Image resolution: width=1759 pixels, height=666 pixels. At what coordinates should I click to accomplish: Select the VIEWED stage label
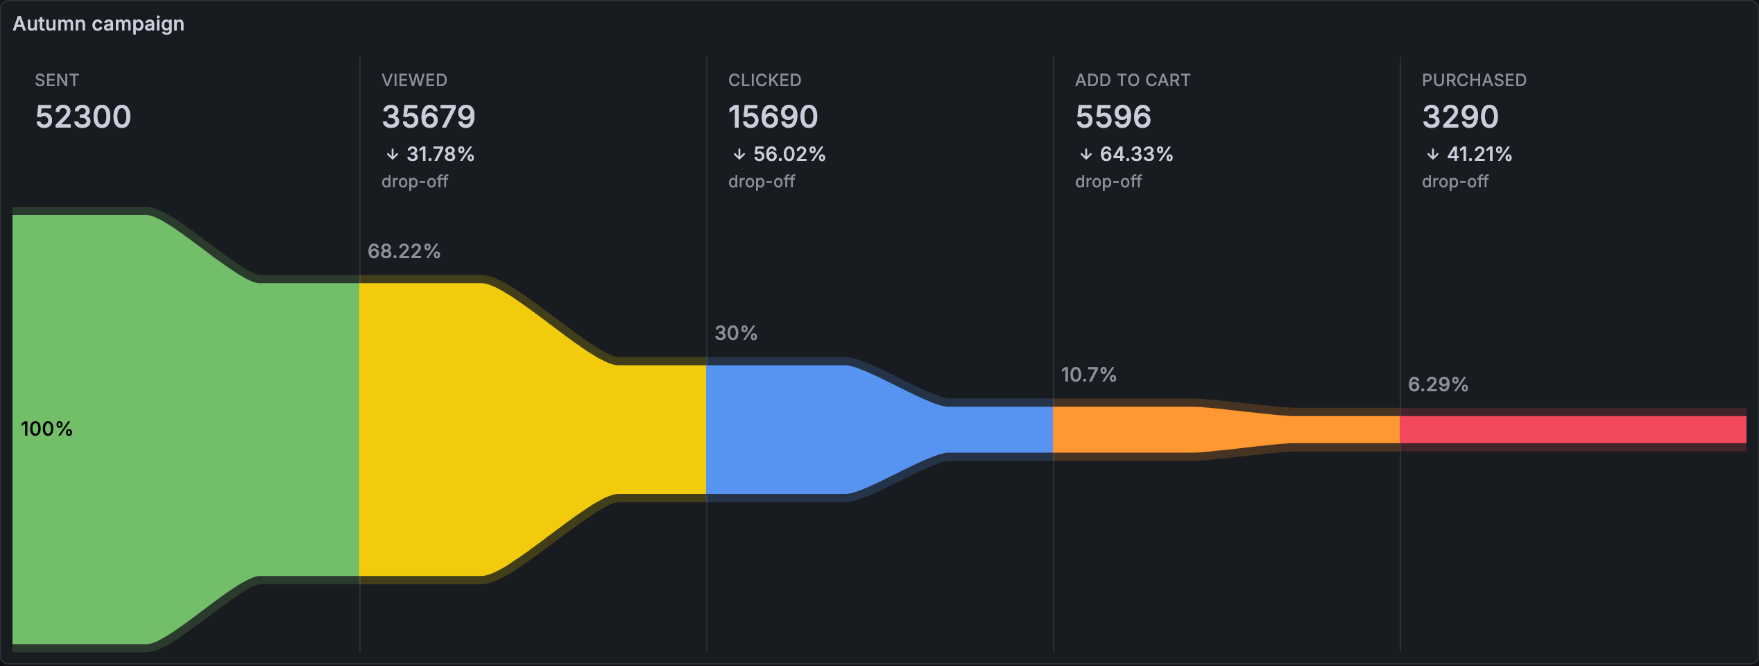click(414, 80)
